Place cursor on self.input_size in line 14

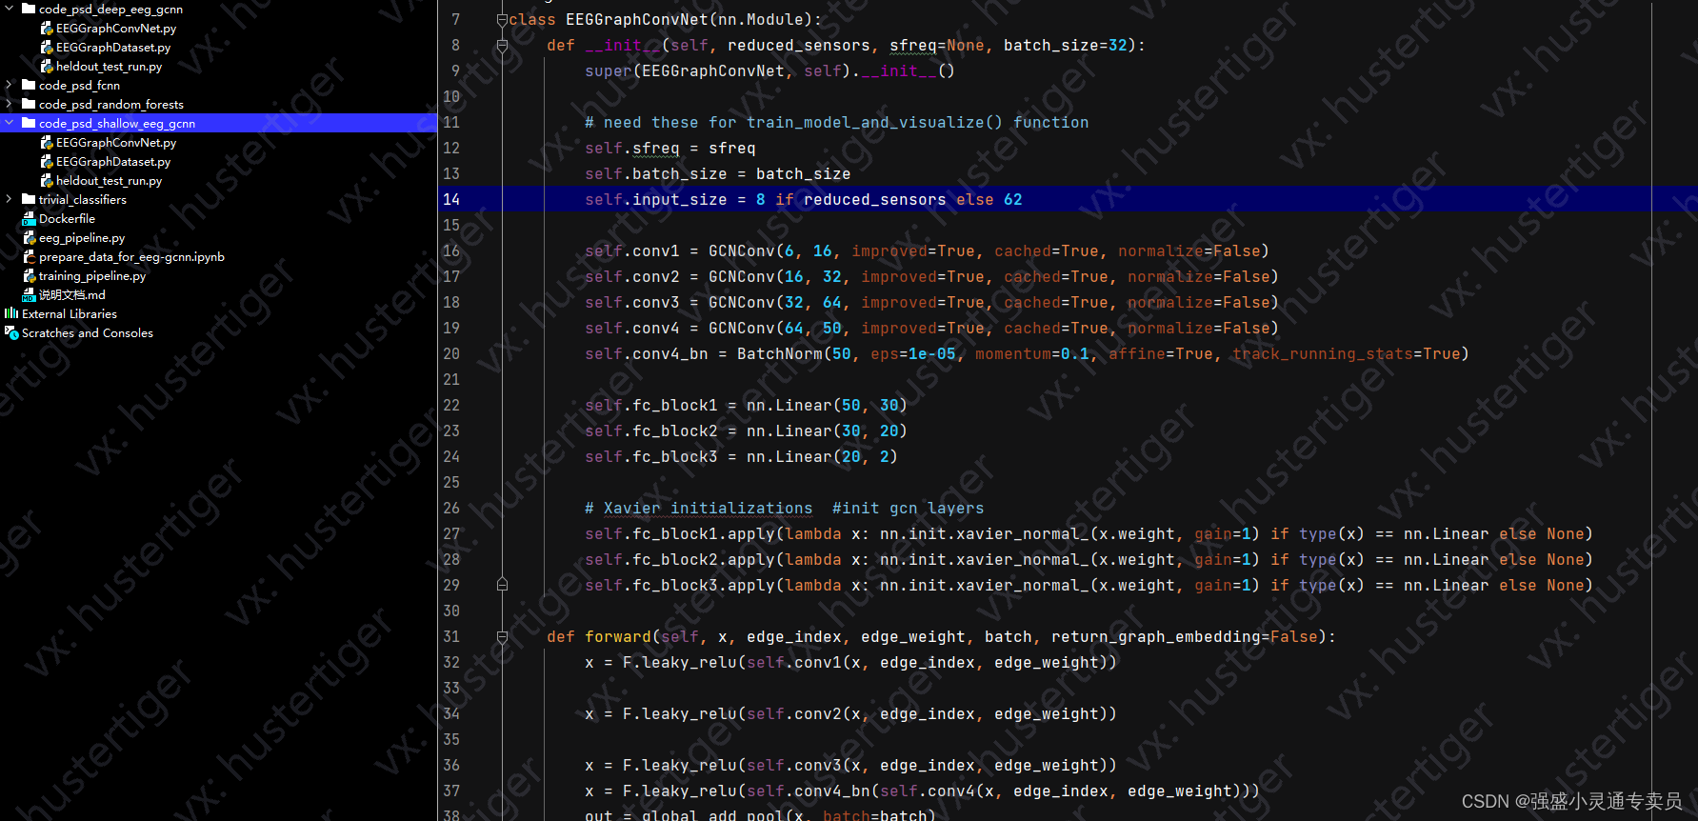pos(655,199)
